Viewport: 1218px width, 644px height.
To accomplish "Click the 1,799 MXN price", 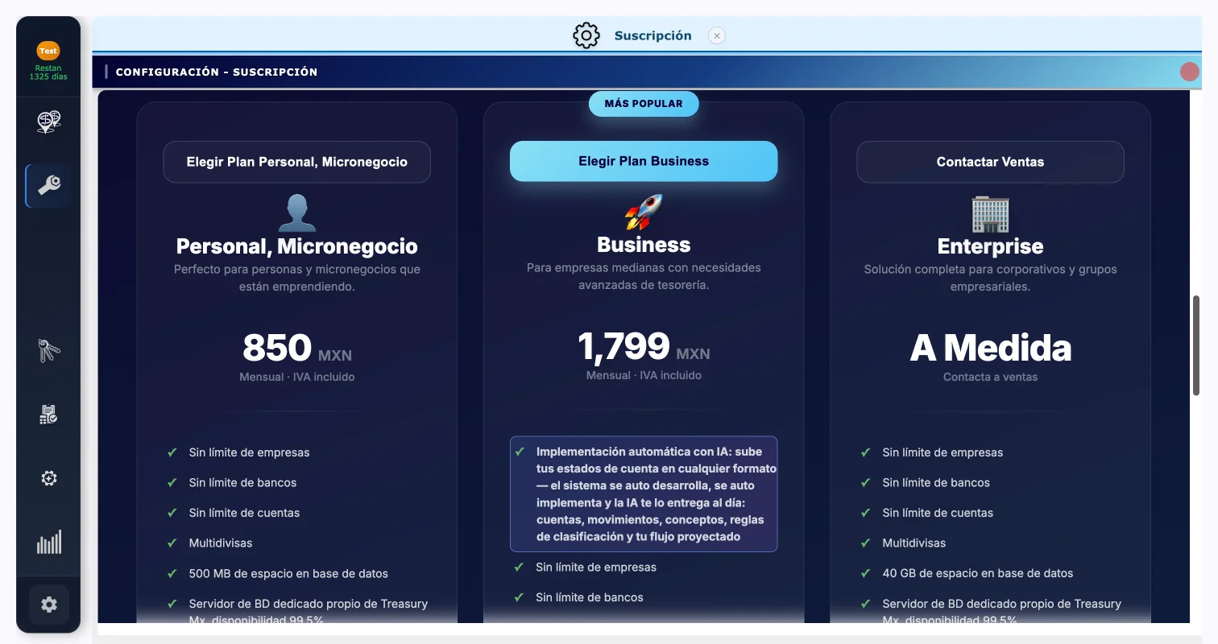I will tap(644, 347).
